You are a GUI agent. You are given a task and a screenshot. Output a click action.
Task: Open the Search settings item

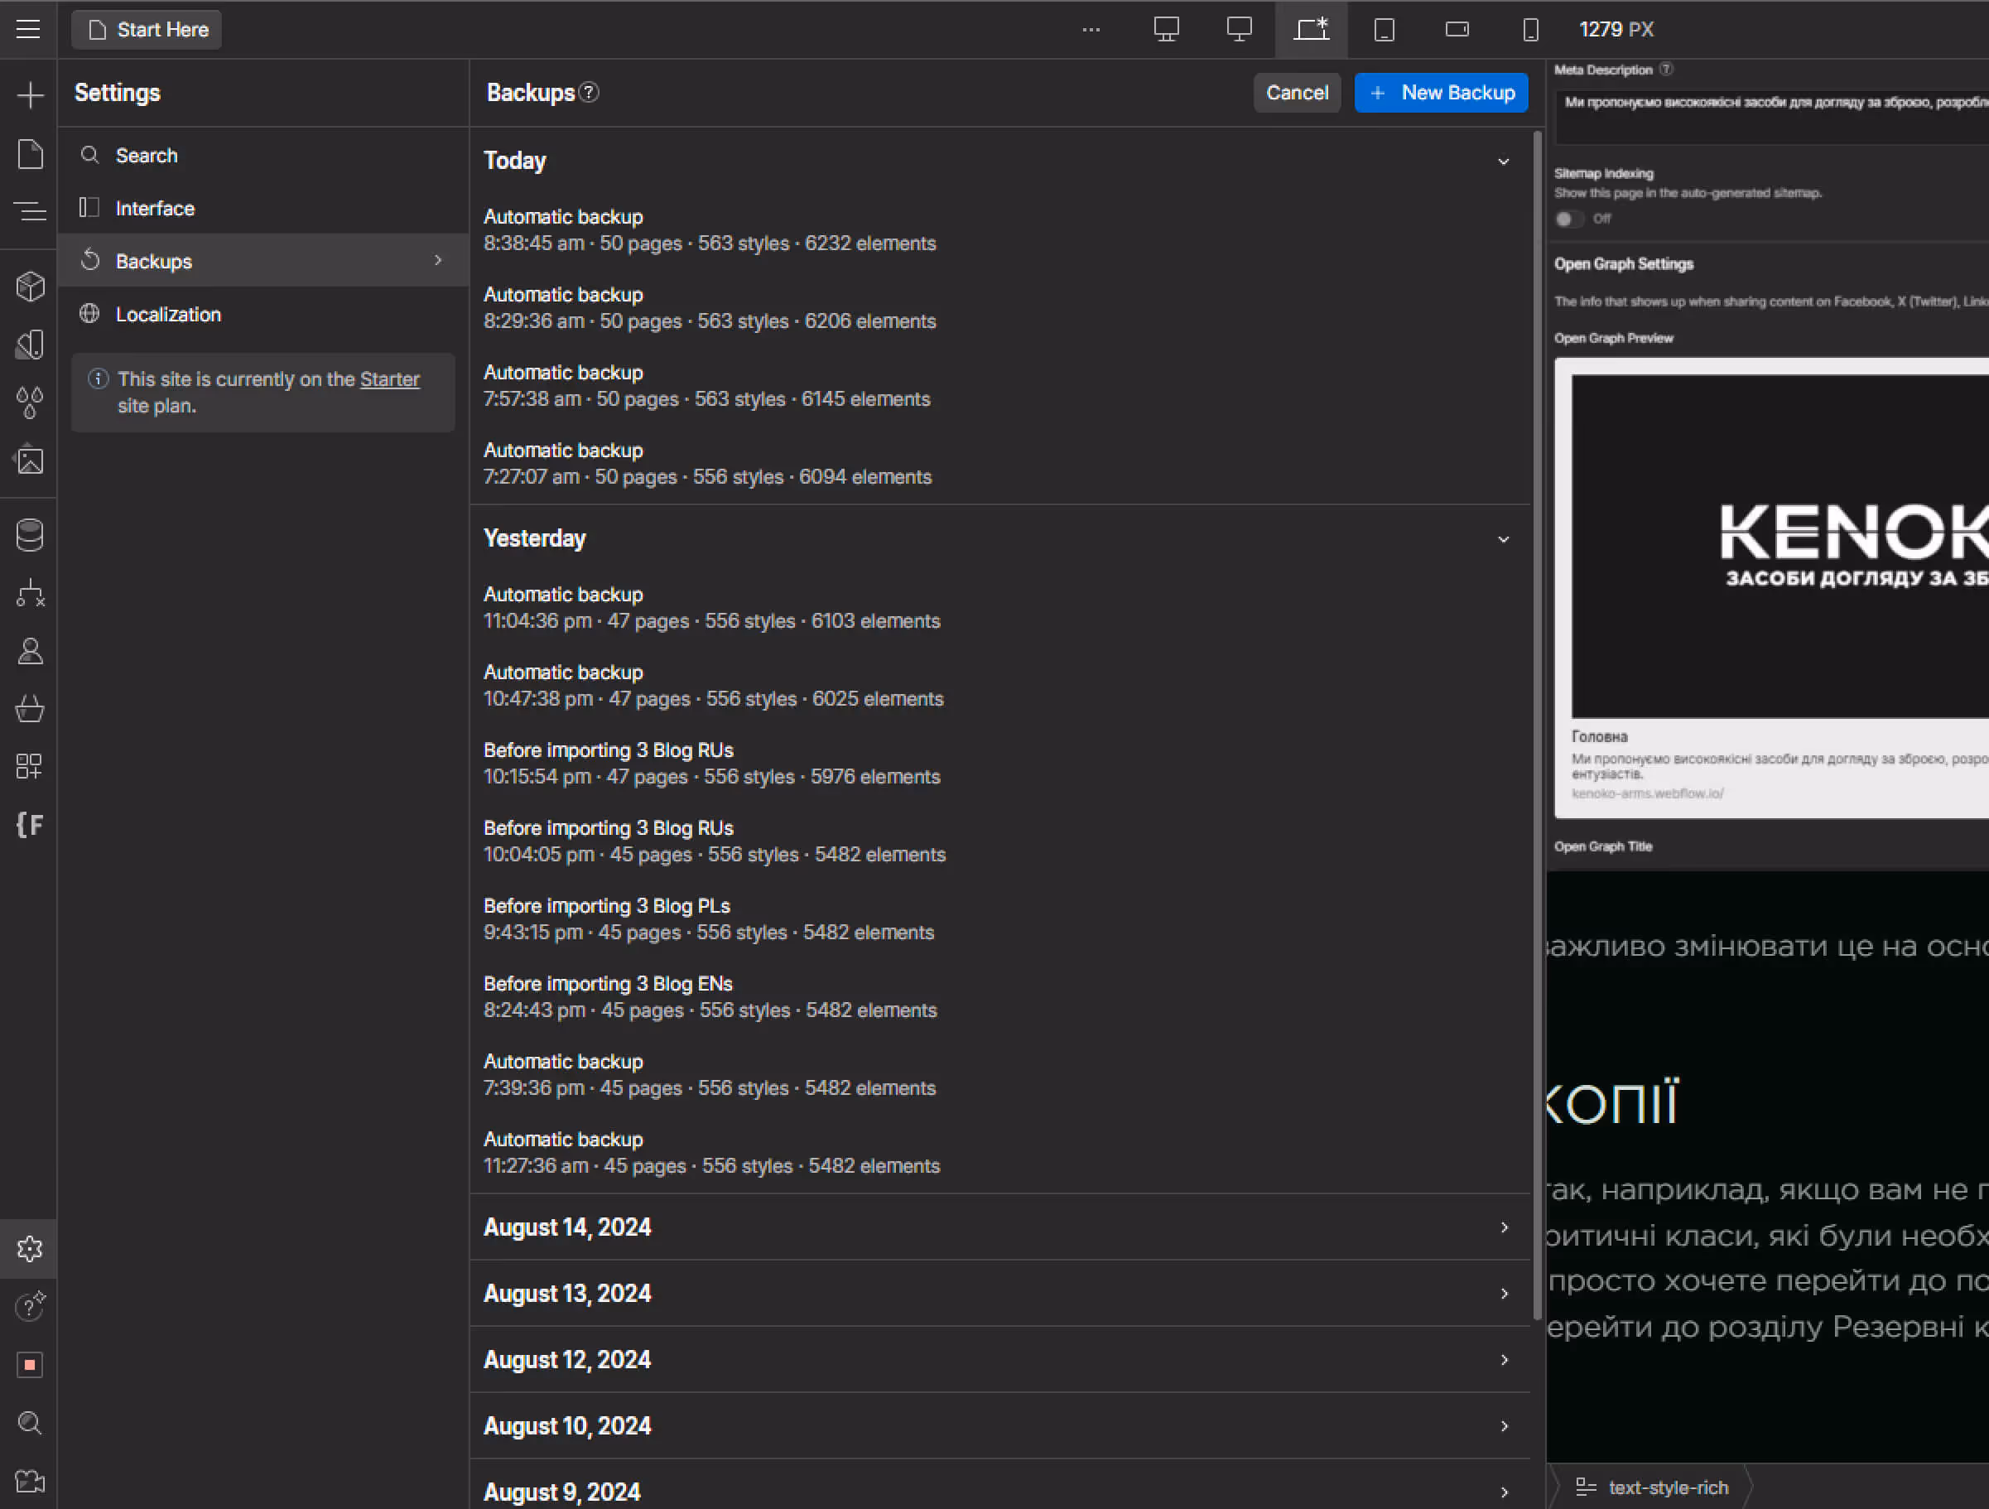[263, 155]
